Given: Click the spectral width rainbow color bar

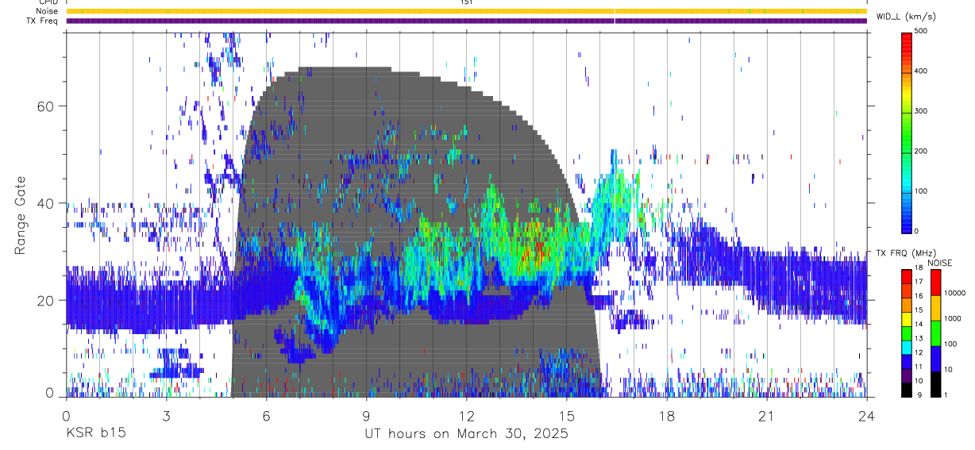Looking at the screenshot, I should [907, 132].
